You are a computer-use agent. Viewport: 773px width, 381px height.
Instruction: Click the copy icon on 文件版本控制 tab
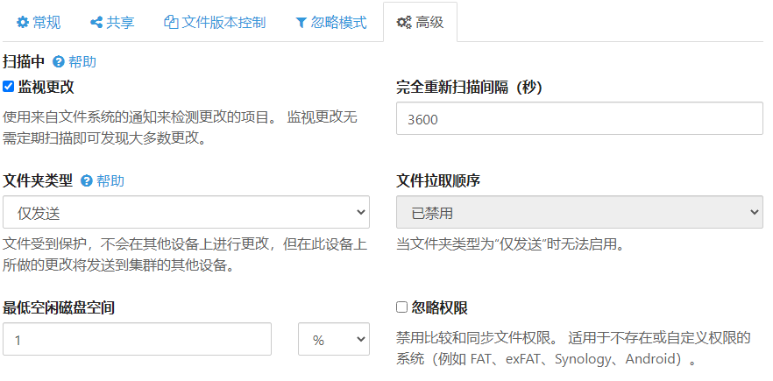tap(171, 22)
